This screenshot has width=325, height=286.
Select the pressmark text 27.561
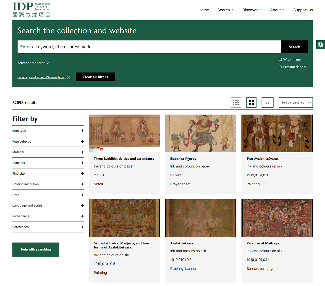99,175
